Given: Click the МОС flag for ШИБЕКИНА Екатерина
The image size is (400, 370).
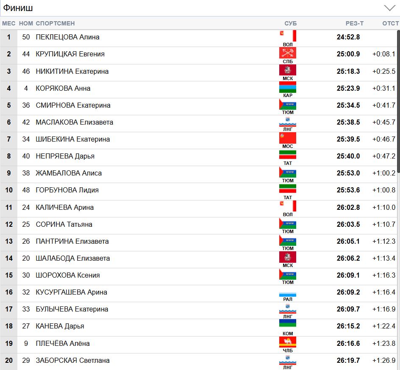Looking at the screenshot, I should (x=288, y=138).
